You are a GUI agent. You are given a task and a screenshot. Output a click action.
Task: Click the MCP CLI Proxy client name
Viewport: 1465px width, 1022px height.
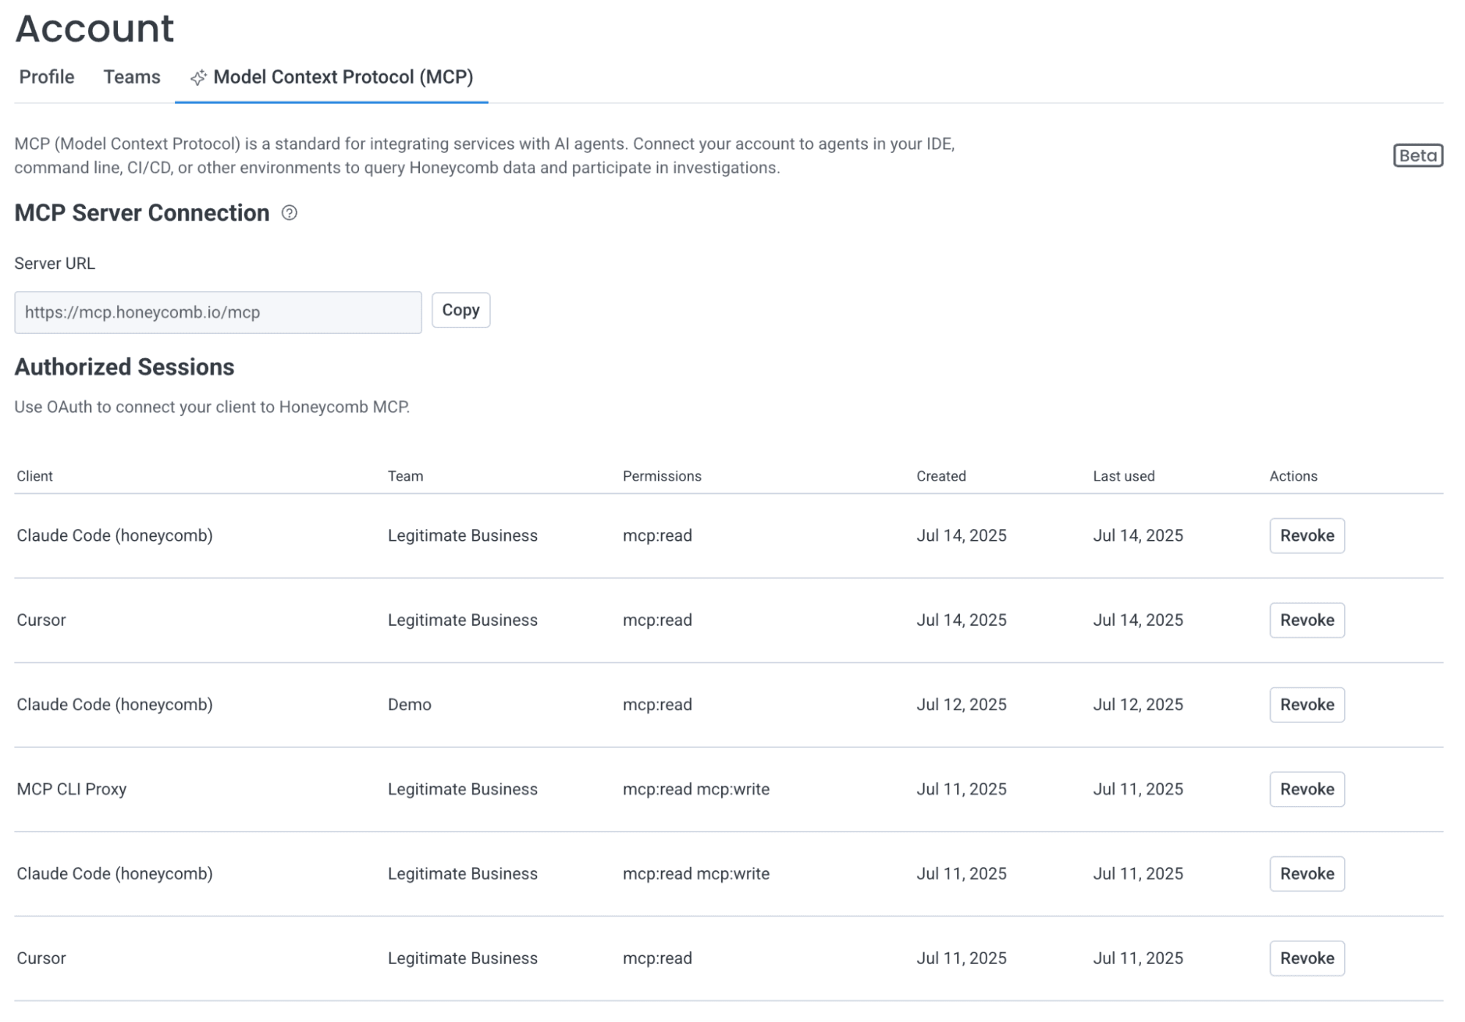72,790
